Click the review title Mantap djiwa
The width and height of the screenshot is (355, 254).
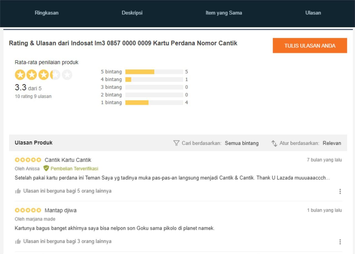tap(60, 210)
